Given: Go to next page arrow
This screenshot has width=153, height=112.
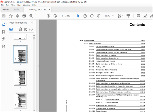Looking at the screenshot, I should (55, 16).
